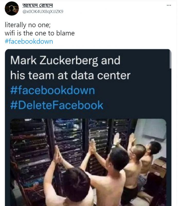The image size is (178, 206).
Task: Click the scrollbar on the embedded card's right edge
Action: pyautogui.click(x=170, y=59)
